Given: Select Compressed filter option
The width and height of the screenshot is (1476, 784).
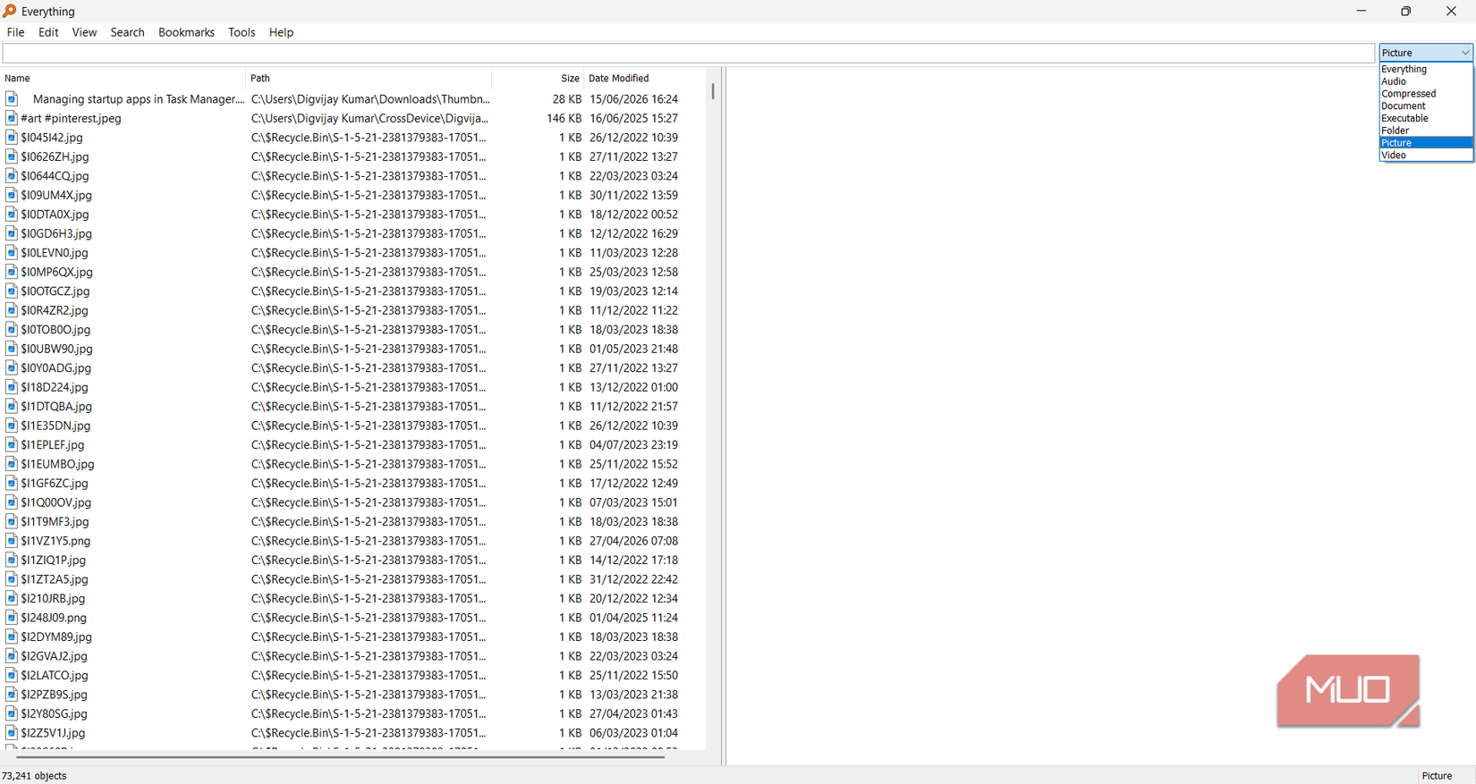Looking at the screenshot, I should click(1426, 94).
